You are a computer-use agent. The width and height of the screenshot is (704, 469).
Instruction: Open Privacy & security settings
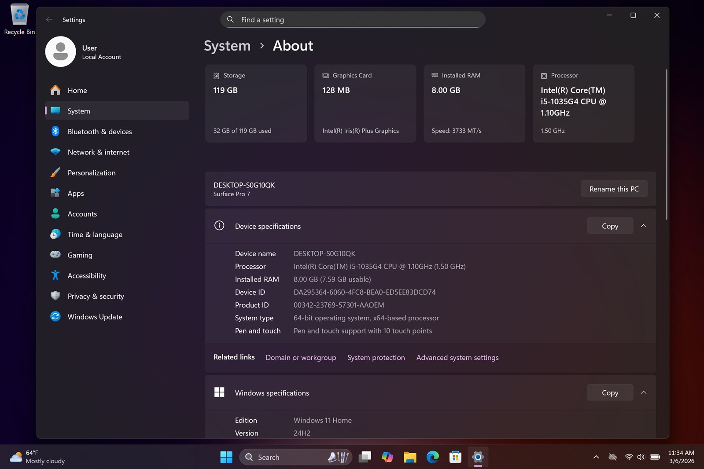117,296
